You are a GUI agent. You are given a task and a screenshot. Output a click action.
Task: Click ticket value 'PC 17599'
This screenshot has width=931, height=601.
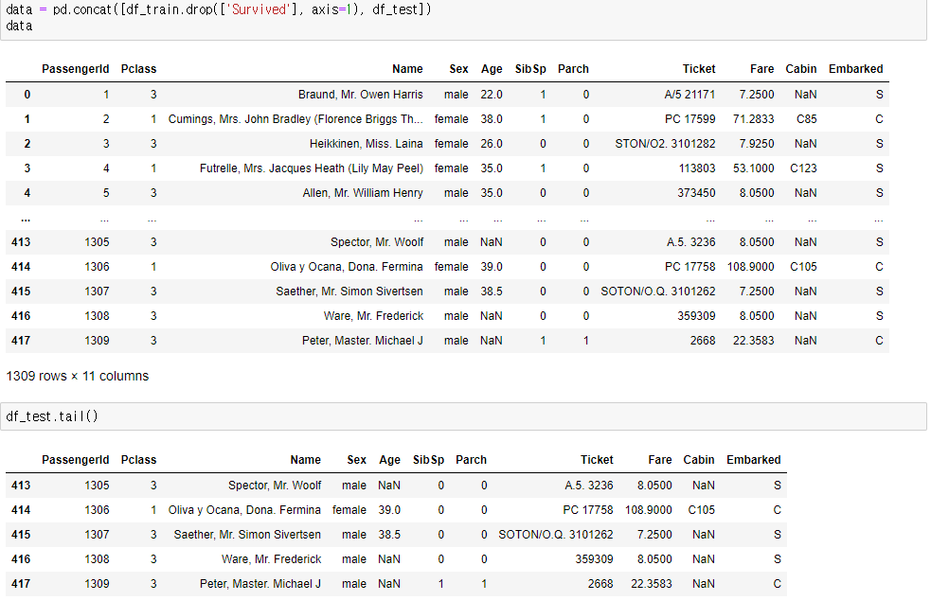(x=689, y=119)
